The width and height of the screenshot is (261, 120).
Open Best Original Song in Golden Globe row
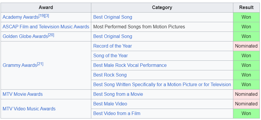[x=113, y=36]
